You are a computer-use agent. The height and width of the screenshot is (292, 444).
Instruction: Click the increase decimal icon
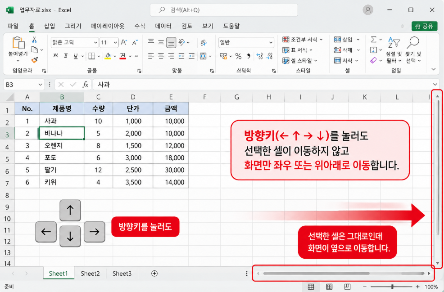pos(259,56)
